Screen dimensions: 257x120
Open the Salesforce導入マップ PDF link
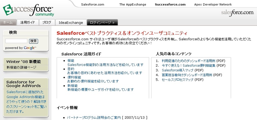tap(178, 70)
